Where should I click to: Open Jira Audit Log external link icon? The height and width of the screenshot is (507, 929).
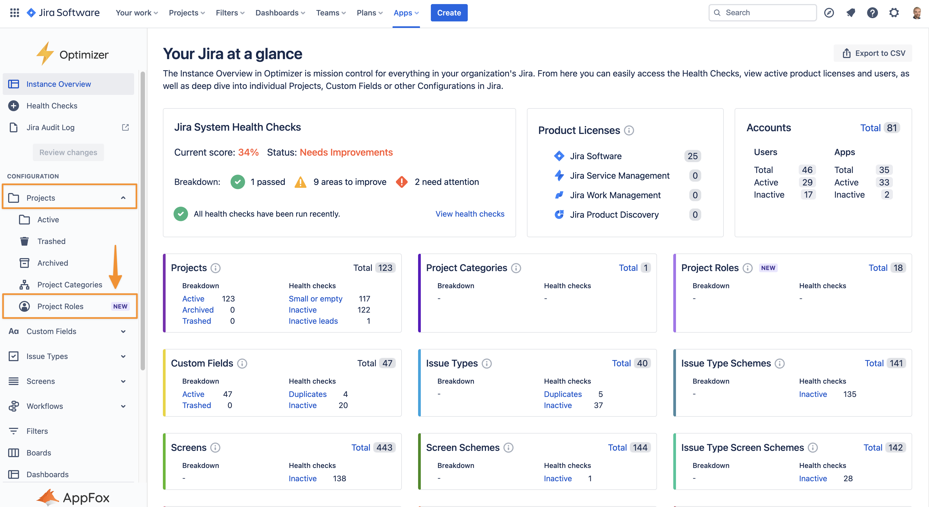[125, 127]
